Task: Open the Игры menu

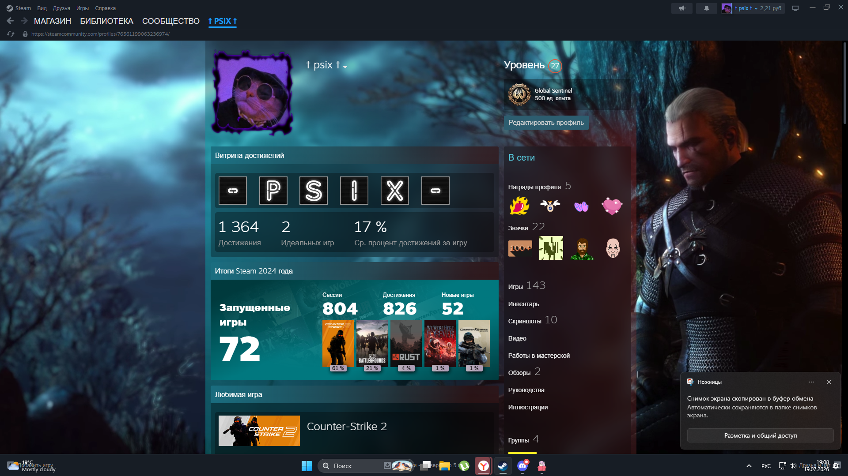Action: click(83, 8)
